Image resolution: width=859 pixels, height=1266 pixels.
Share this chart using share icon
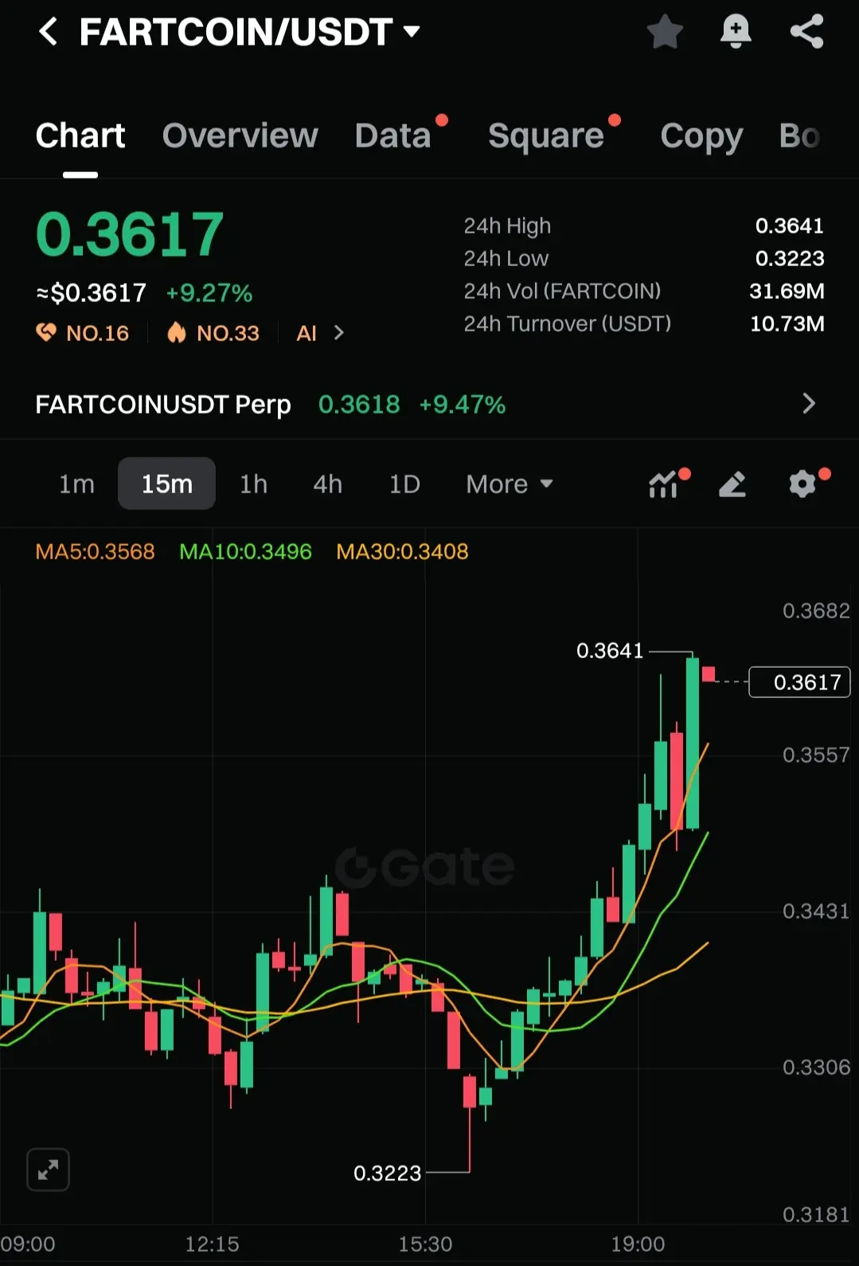coord(806,32)
